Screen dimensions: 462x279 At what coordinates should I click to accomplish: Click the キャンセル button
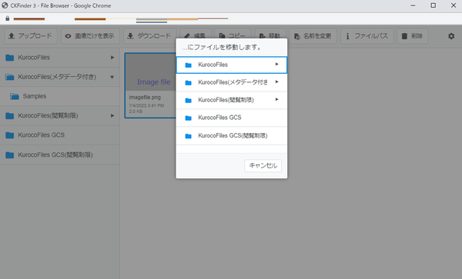point(263,165)
